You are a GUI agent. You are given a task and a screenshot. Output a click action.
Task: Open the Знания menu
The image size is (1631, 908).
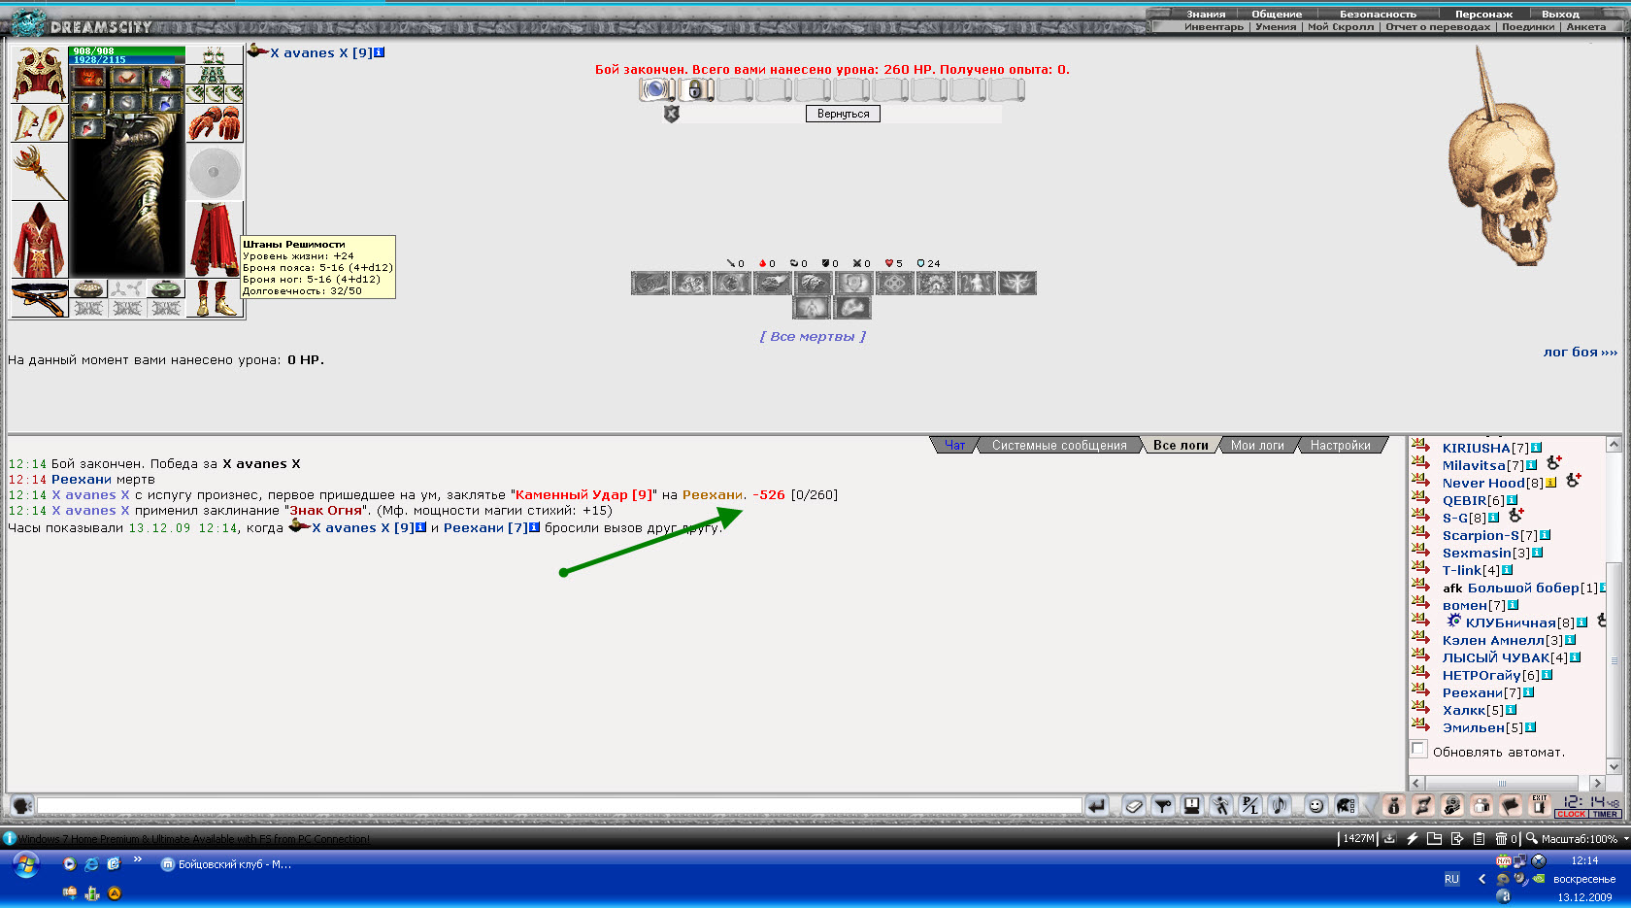click(1206, 15)
